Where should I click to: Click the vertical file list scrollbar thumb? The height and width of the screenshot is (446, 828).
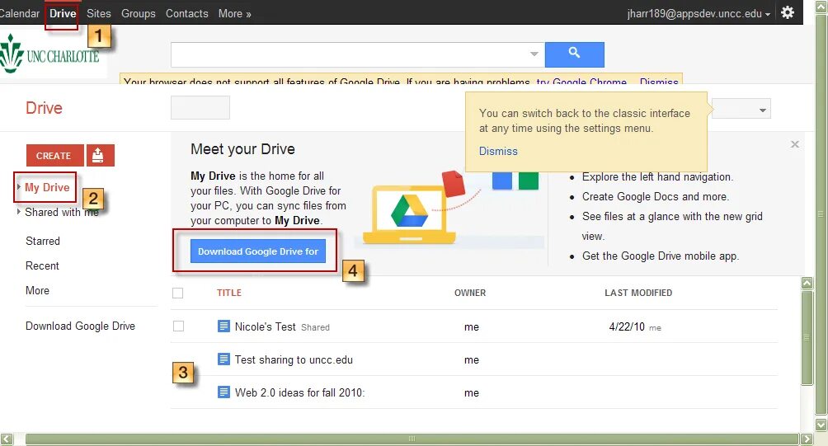click(807, 338)
